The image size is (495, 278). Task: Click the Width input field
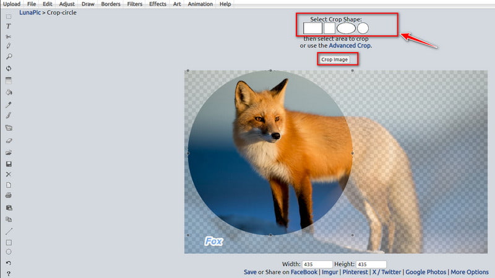pyautogui.click(x=317, y=264)
